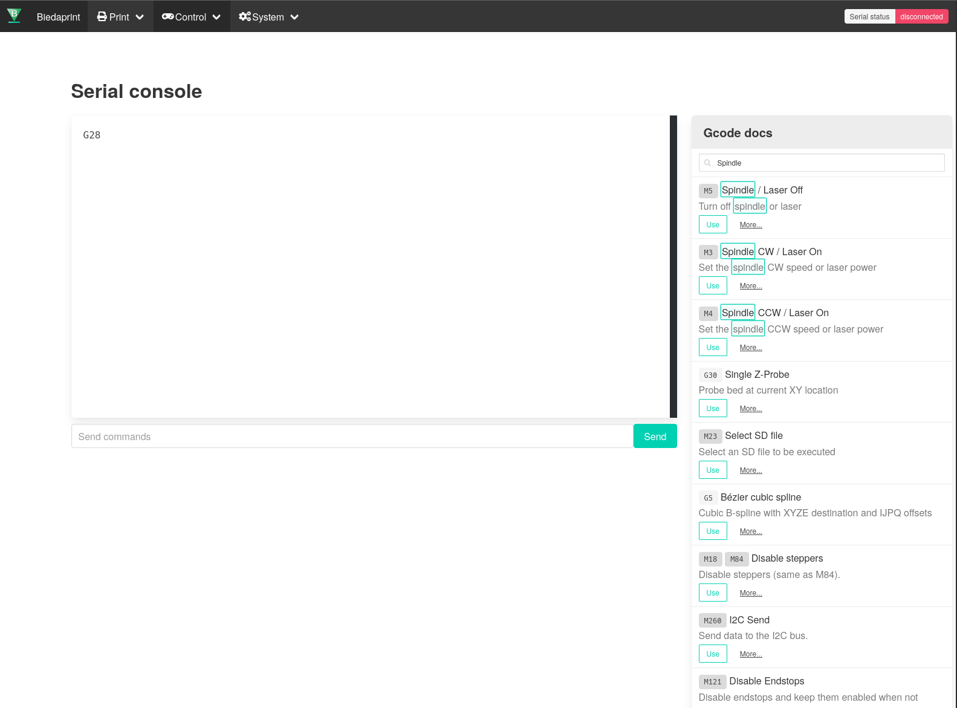Open More for Disable steppers
This screenshot has width=957, height=708.
tap(751, 593)
